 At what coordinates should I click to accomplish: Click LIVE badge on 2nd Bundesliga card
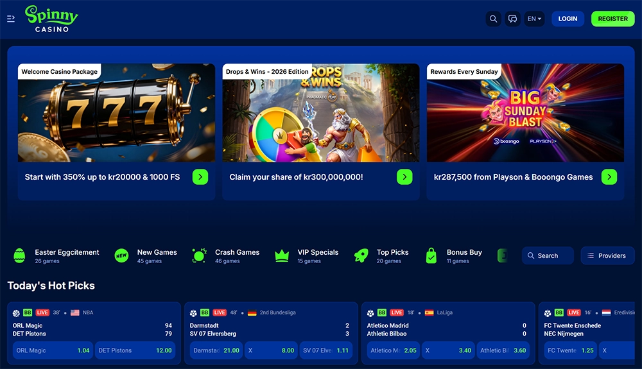(220, 313)
